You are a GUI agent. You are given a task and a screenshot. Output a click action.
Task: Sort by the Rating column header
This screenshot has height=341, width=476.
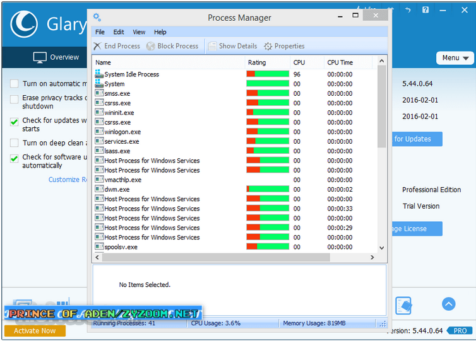(x=268, y=62)
